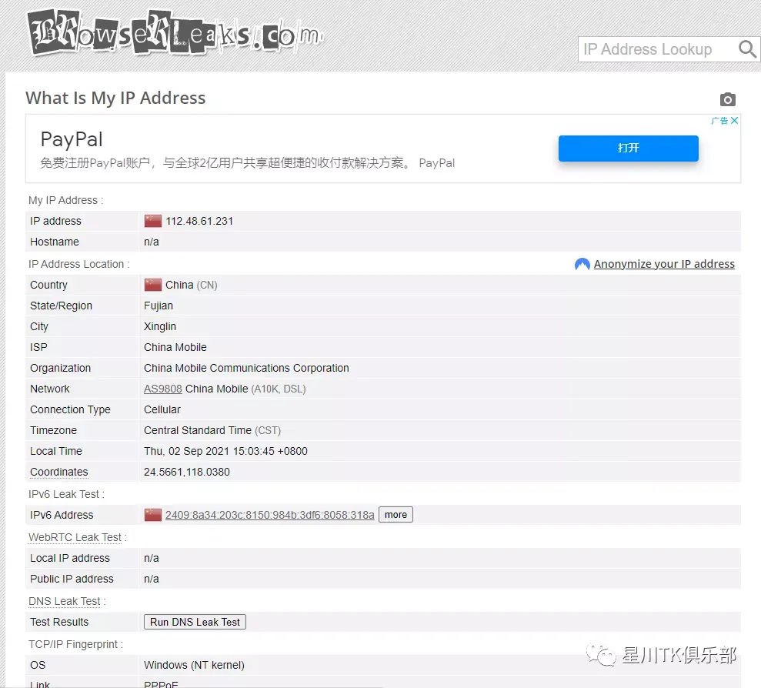Close the PayPal ad with X
The image size is (761, 688).
click(735, 120)
